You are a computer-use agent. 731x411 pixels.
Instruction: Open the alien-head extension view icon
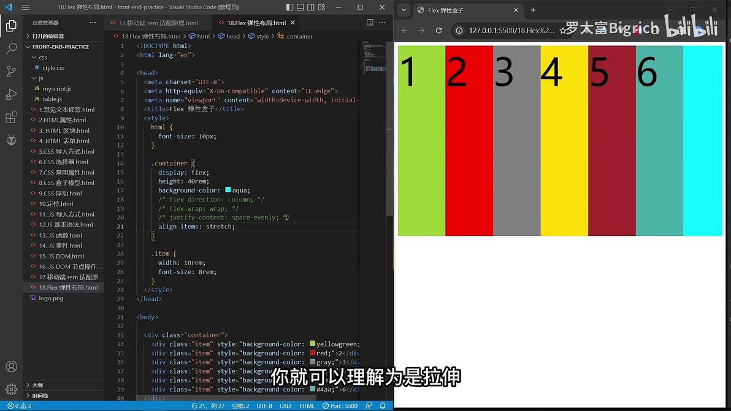click(11, 140)
